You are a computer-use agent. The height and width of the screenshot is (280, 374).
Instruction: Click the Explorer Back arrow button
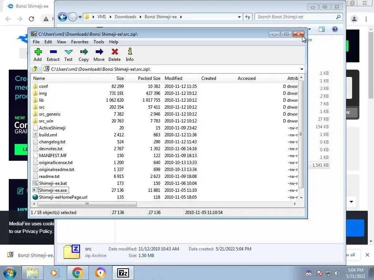(x=63, y=17)
